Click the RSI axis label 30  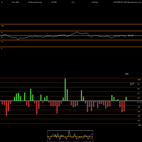(x=2, y=42)
